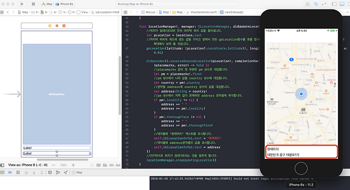Zoom out storyboard canvas with minus button
The image size is (350, 190).
(x=53, y=165)
